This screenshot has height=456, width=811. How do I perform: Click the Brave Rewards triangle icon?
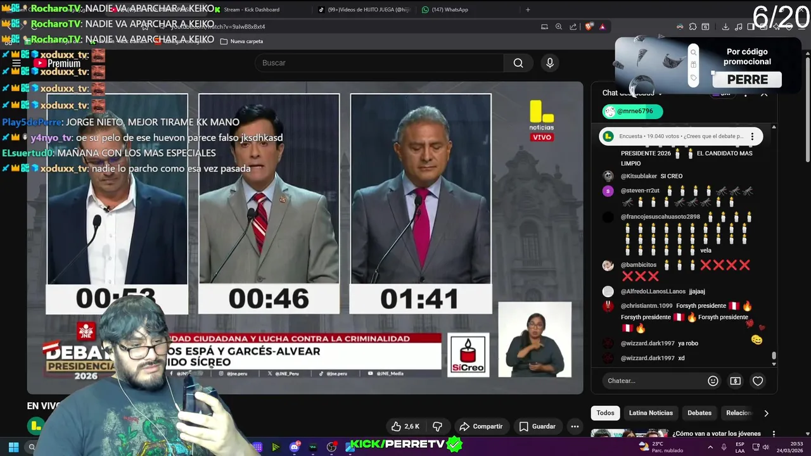(602, 27)
